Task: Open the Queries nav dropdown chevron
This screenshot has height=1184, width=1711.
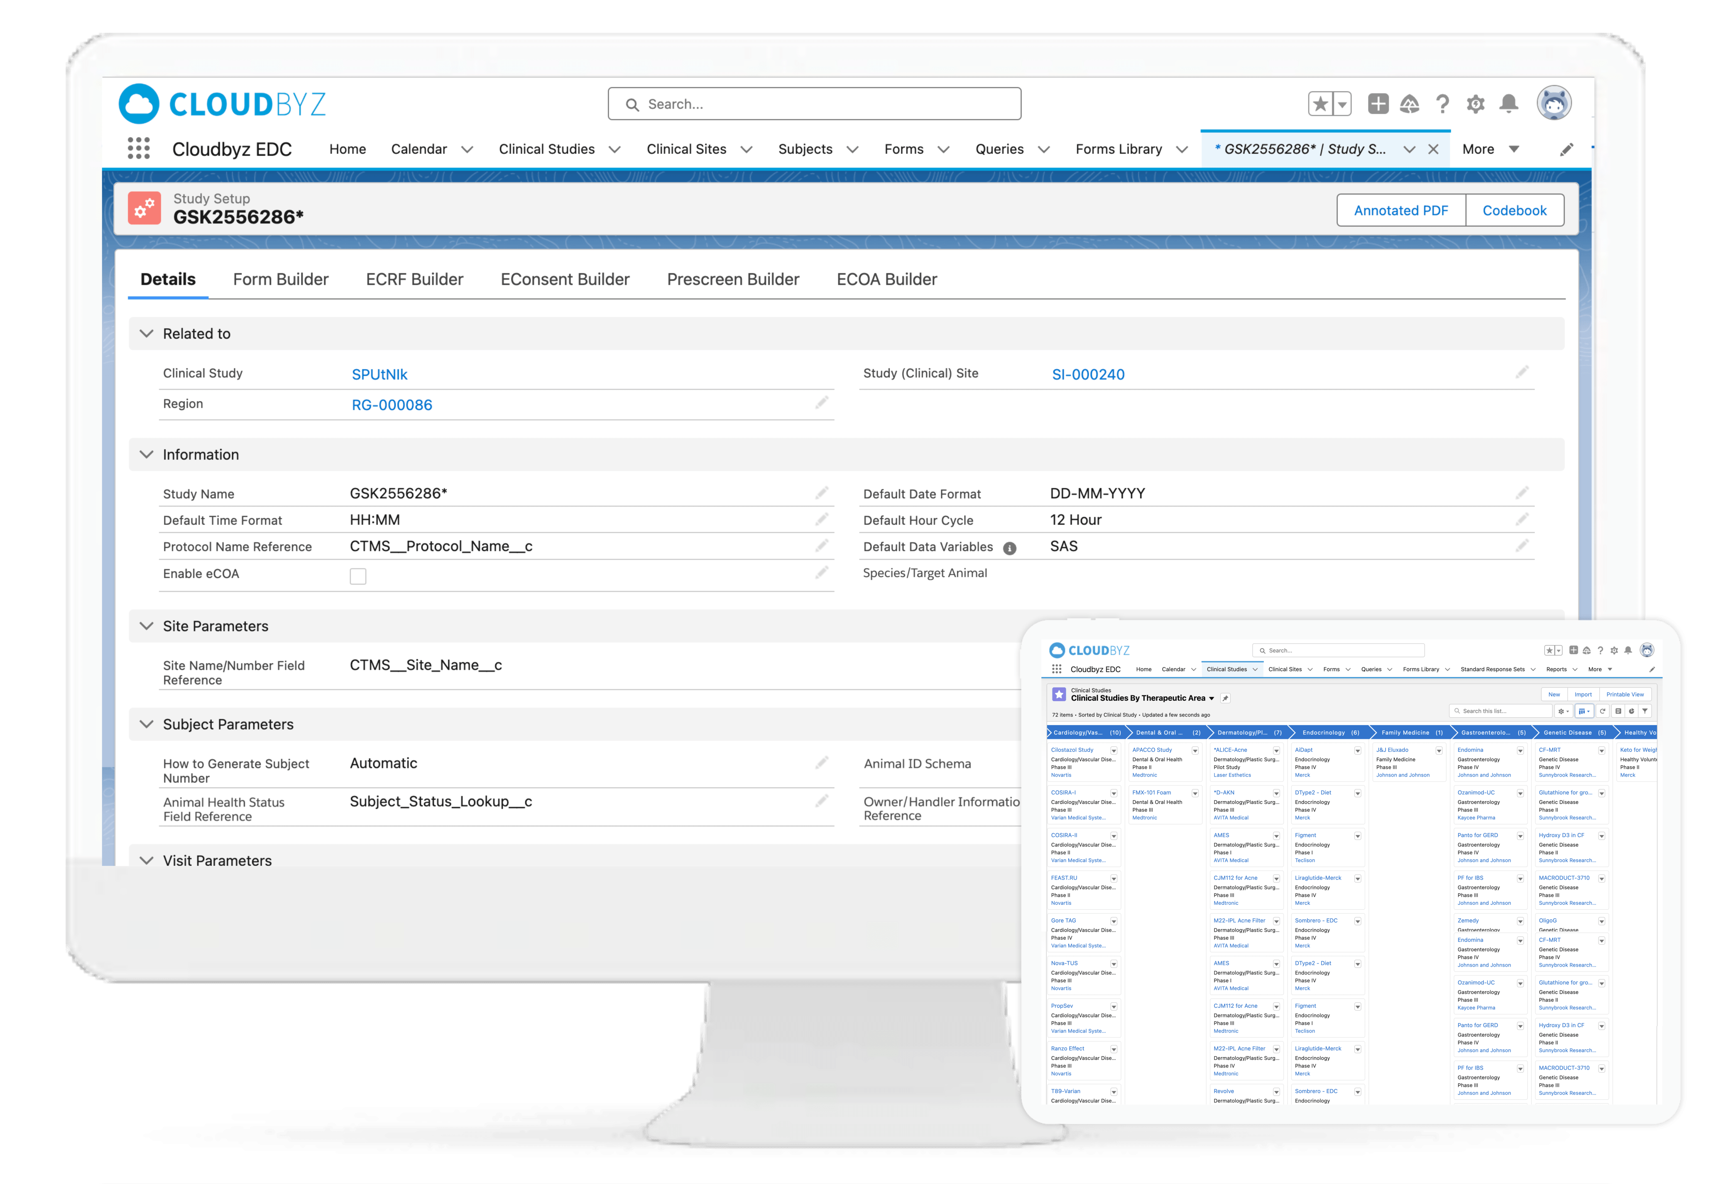Action: click(1044, 149)
